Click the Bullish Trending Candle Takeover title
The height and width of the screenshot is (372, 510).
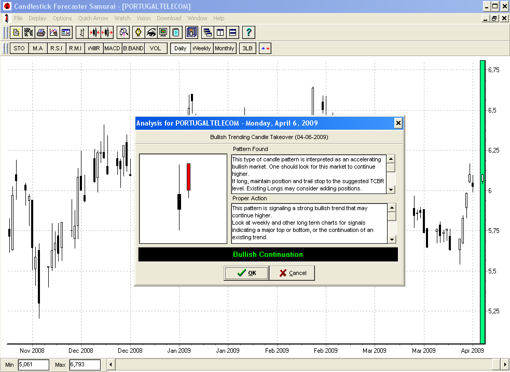[269, 137]
